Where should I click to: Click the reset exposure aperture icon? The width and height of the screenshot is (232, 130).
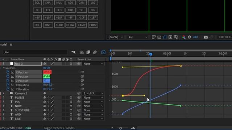[189, 37]
